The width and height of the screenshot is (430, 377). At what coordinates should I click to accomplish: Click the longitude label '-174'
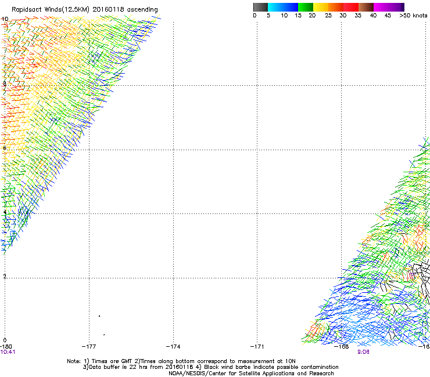[173, 347]
